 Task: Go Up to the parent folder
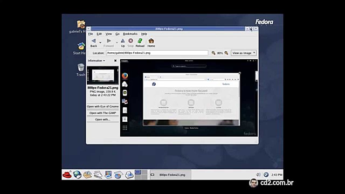pyautogui.click(x=123, y=43)
